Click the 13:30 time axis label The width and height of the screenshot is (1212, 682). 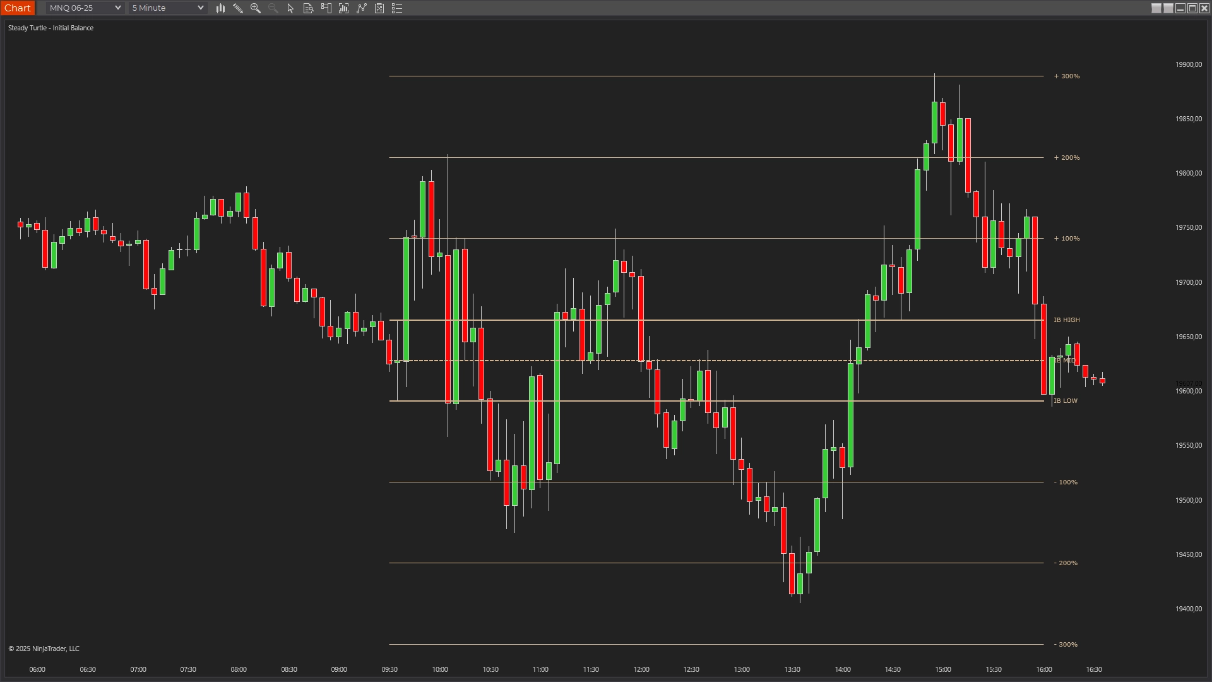[792, 669]
